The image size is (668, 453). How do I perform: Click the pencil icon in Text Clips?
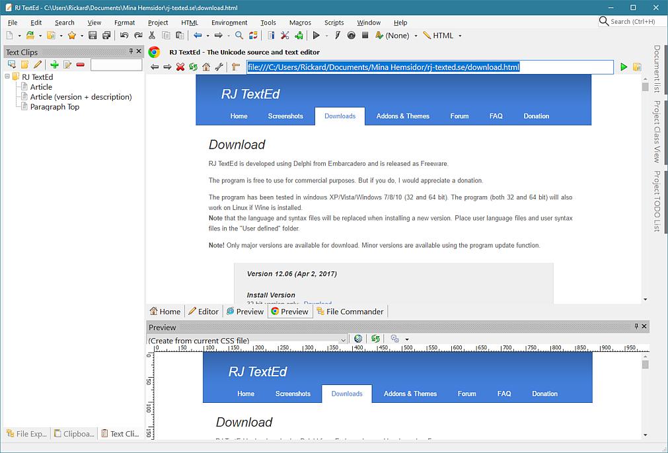coord(38,65)
